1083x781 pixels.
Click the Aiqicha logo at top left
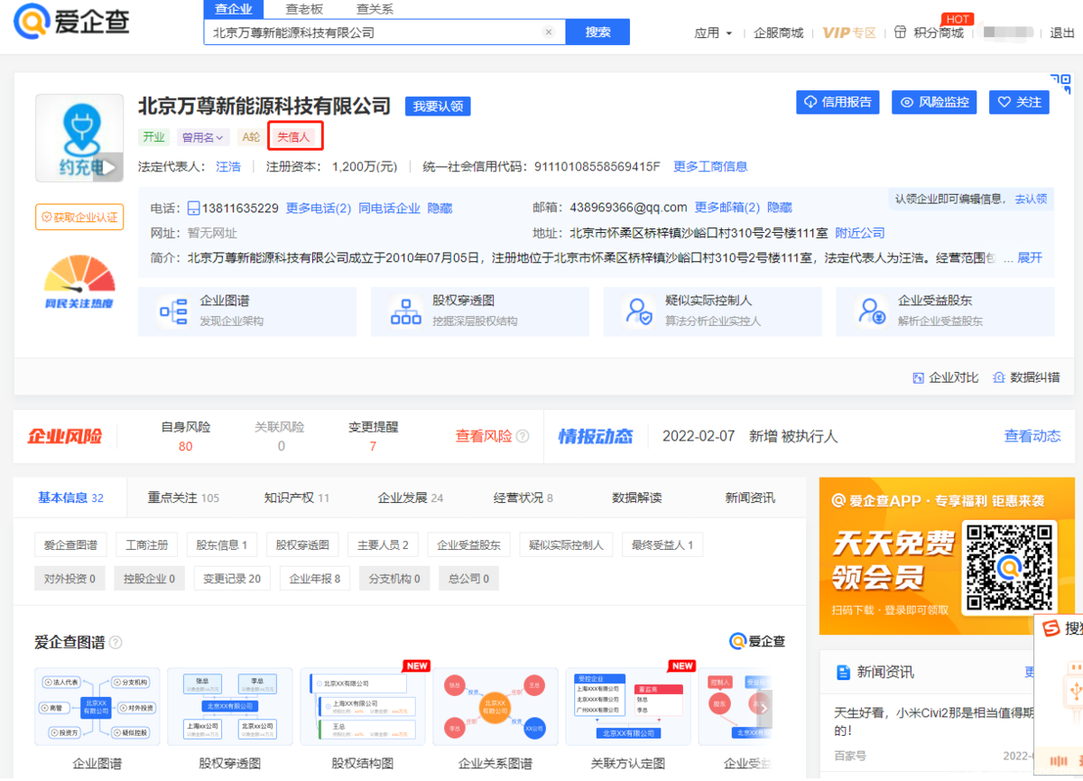point(71,21)
